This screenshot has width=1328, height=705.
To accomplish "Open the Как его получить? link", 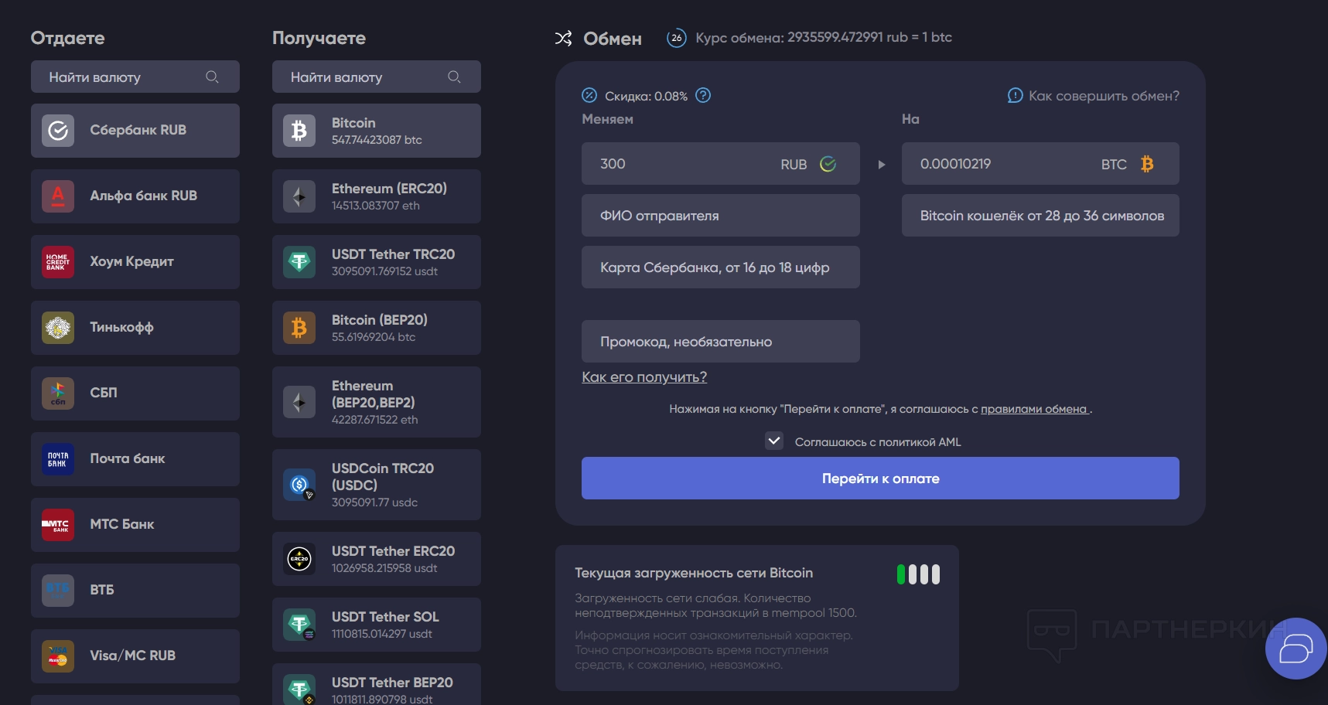I will point(644,377).
